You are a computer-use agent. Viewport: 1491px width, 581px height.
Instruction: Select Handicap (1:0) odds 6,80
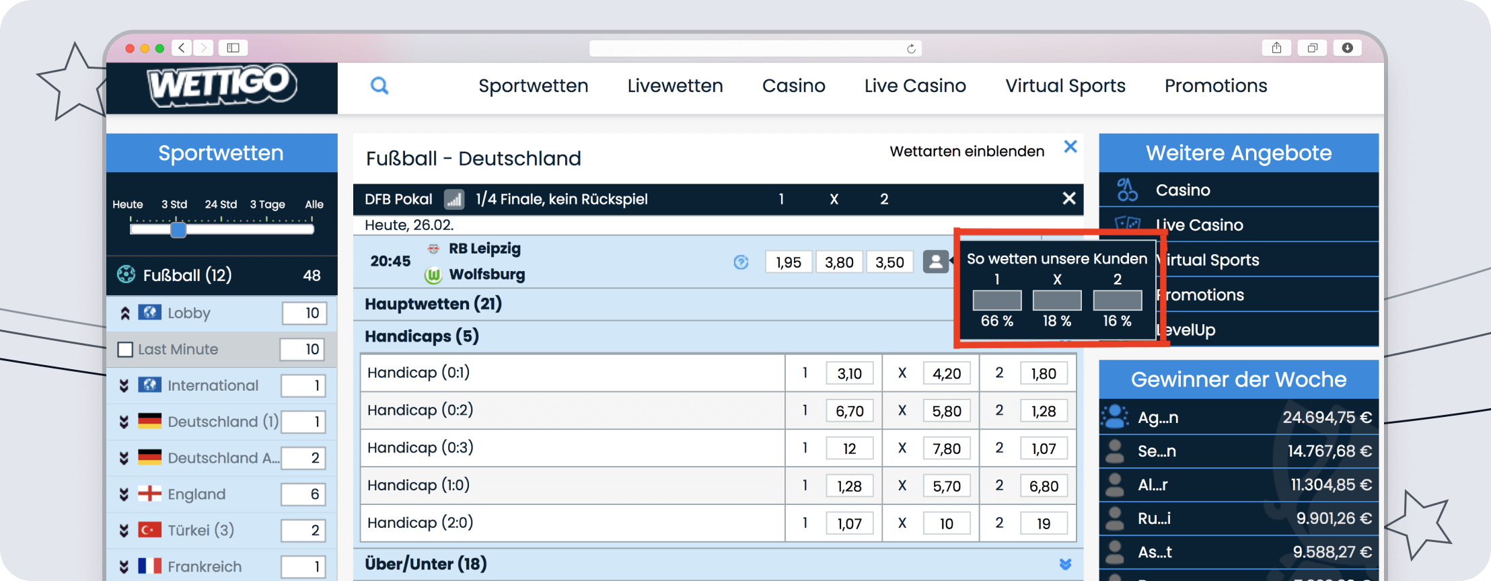point(1044,486)
